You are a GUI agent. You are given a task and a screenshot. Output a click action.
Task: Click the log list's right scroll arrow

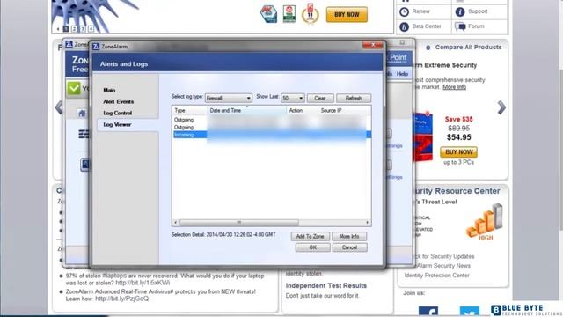(x=368, y=223)
